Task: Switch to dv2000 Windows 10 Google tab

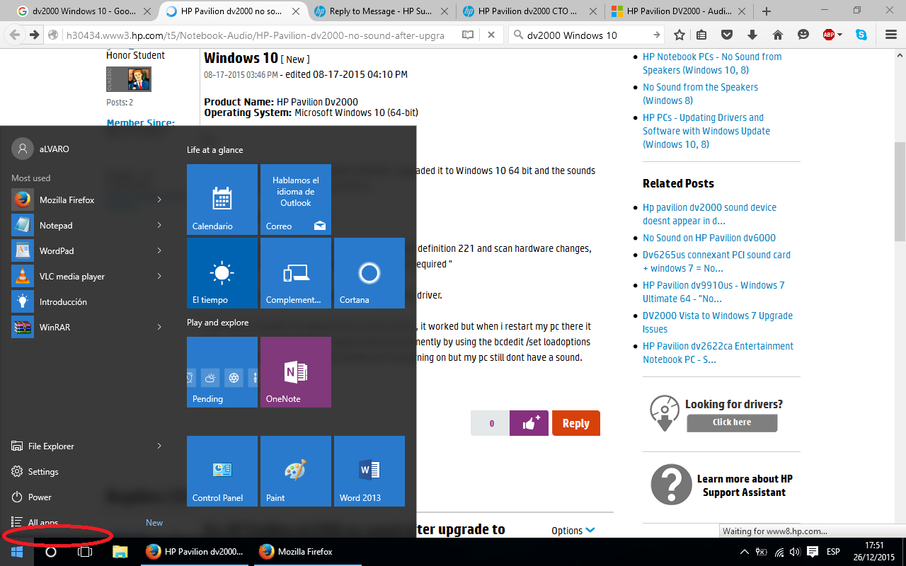Action: (x=85, y=11)
